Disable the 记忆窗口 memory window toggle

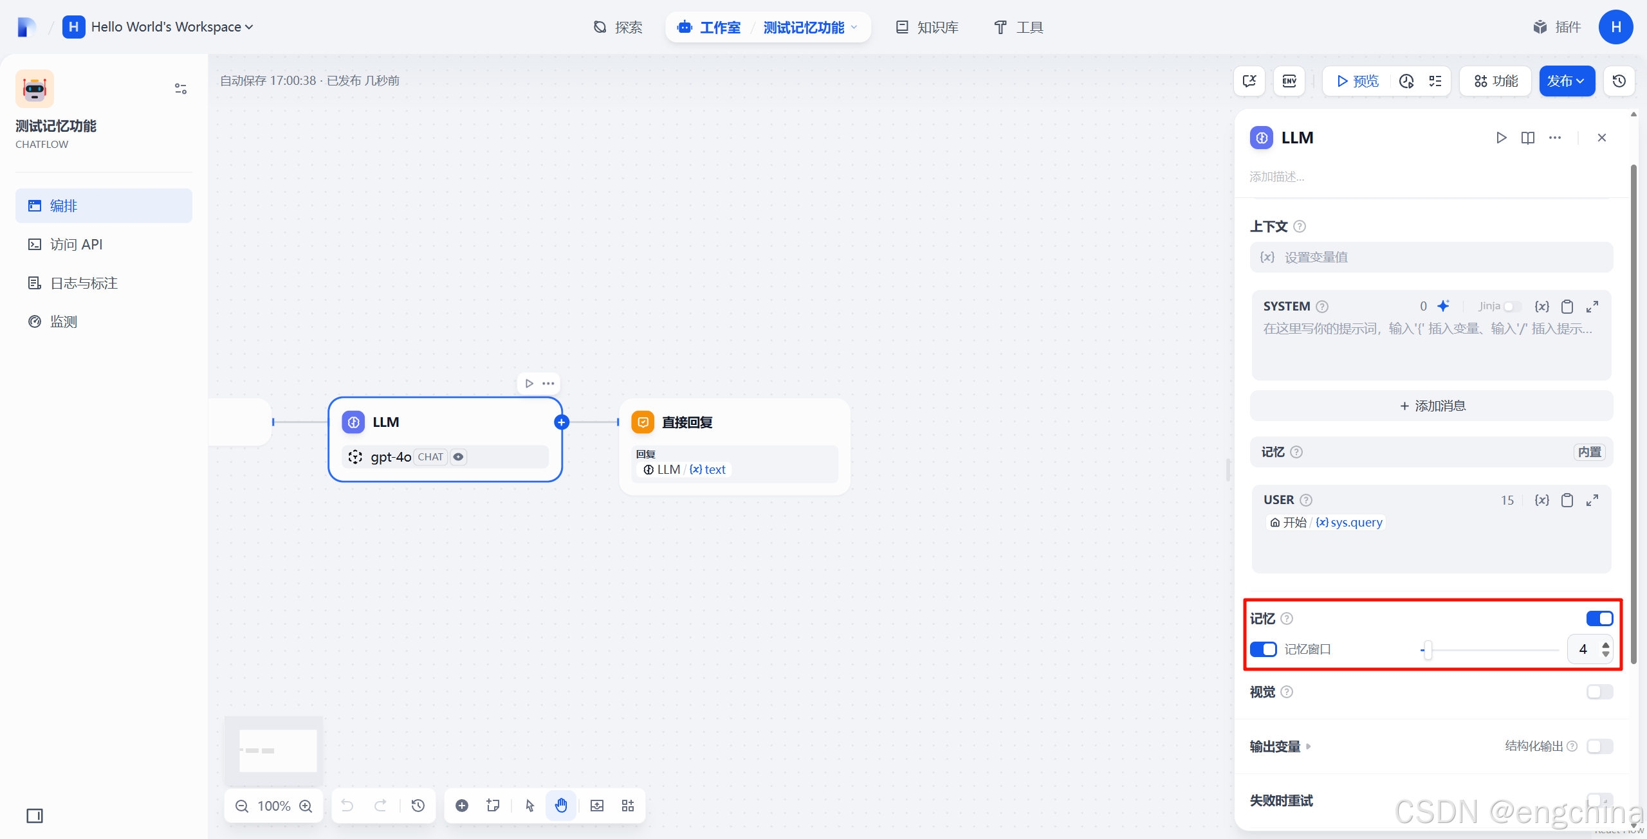click(1263, 649)
